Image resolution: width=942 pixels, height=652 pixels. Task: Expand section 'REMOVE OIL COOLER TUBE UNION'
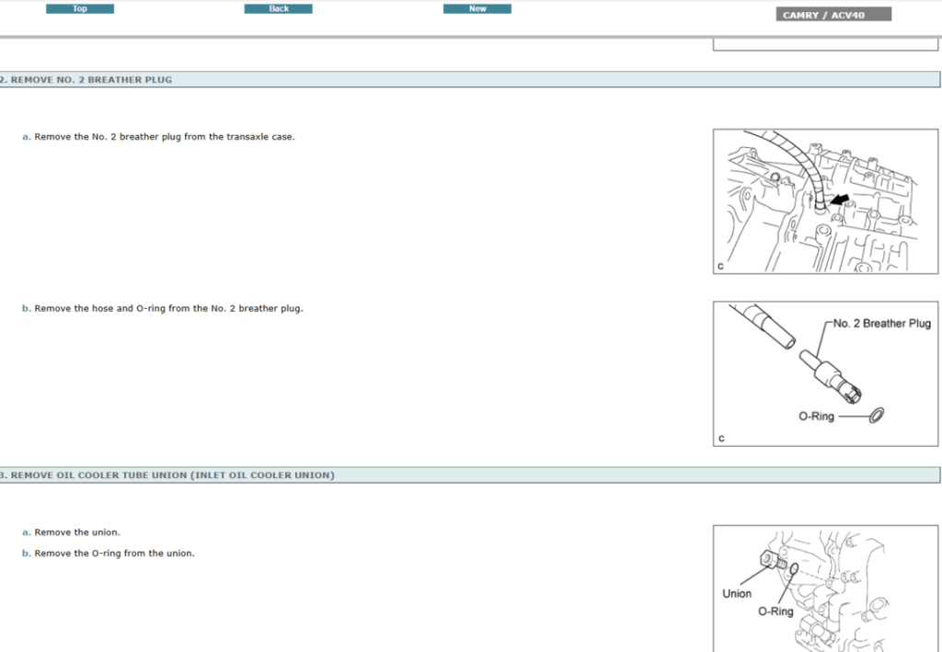[x=168, y=475]
